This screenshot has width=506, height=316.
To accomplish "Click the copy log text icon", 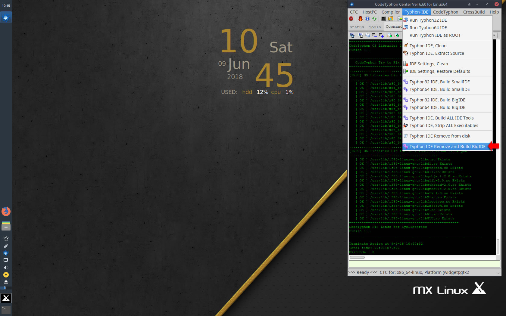I will tap(368, 36).
